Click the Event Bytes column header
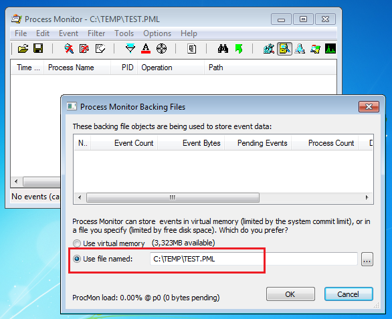The width and height of the screenshot is (392, 319). point(191,143)
